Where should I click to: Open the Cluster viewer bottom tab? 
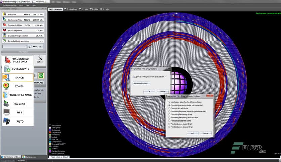(29, 157)
